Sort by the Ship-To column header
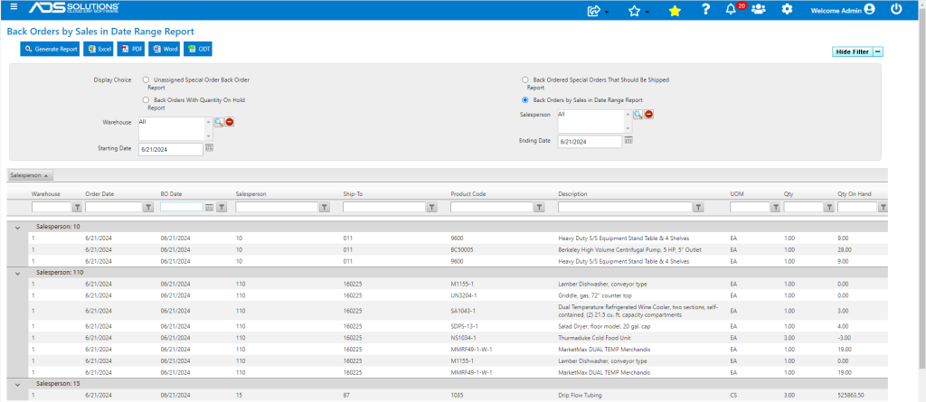926x402 pixels. (x=352, y=193)
